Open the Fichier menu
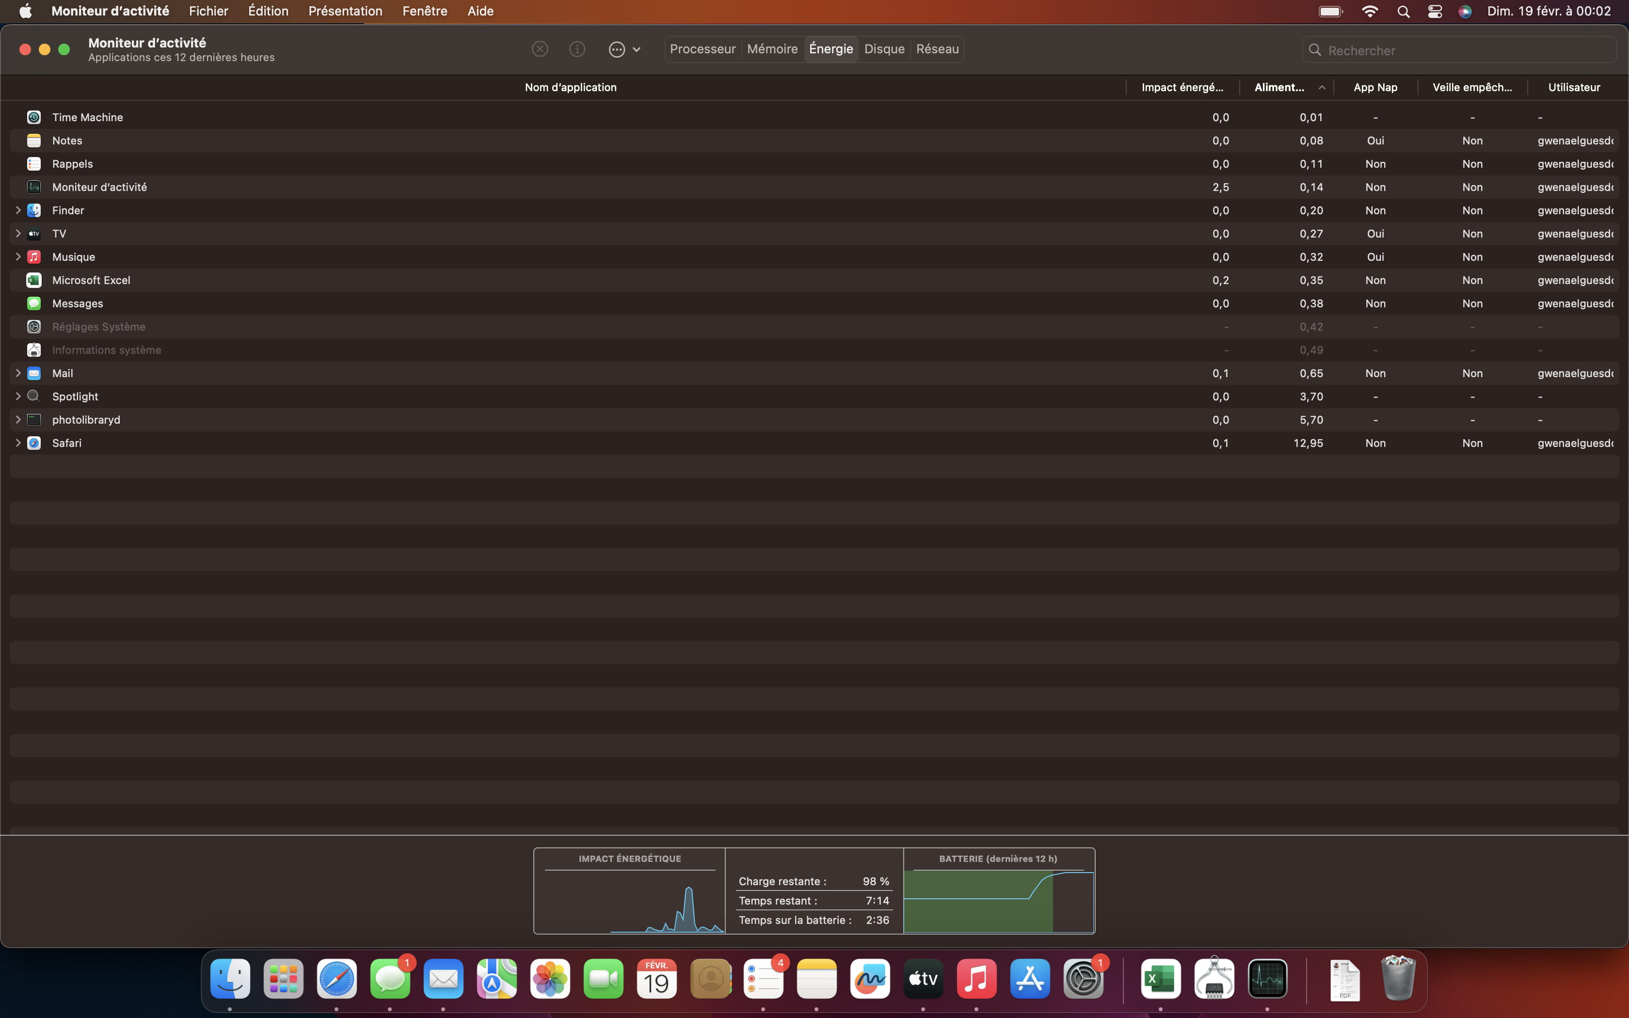The height and width of the screenshot is (1018, 1629). click(x=208, y=11)
